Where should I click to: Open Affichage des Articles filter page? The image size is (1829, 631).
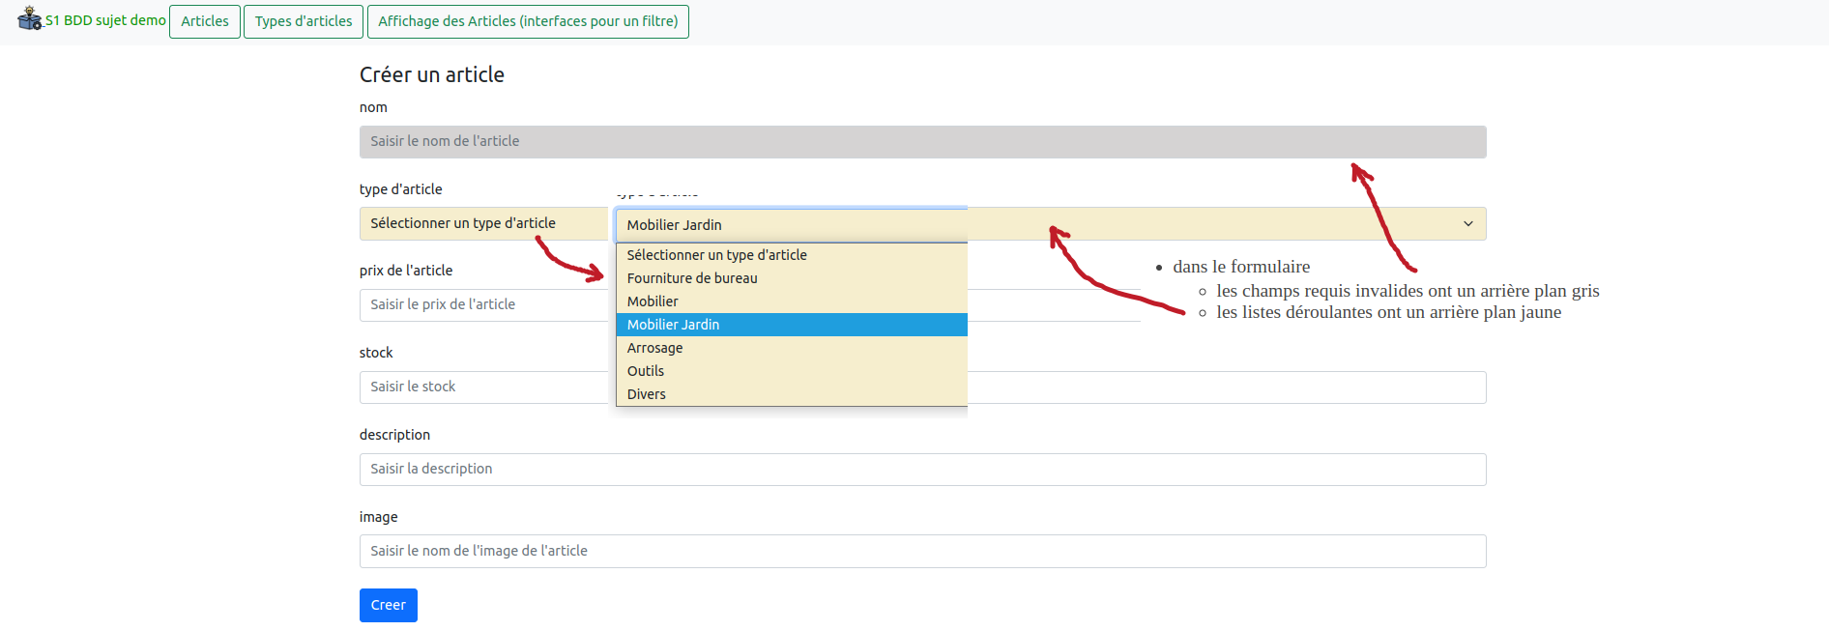(x=528, y=21)
